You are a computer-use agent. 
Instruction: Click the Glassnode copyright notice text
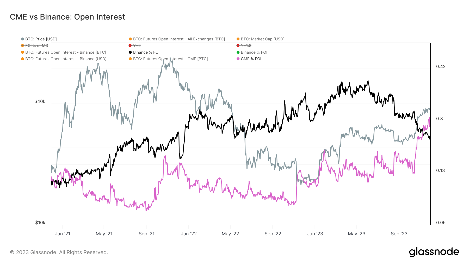(59, 252)
